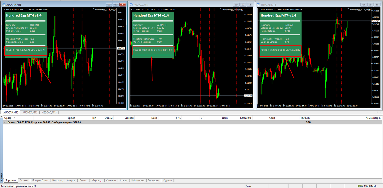
Task: Sort by the Своп column header
Action: (264, 118)
